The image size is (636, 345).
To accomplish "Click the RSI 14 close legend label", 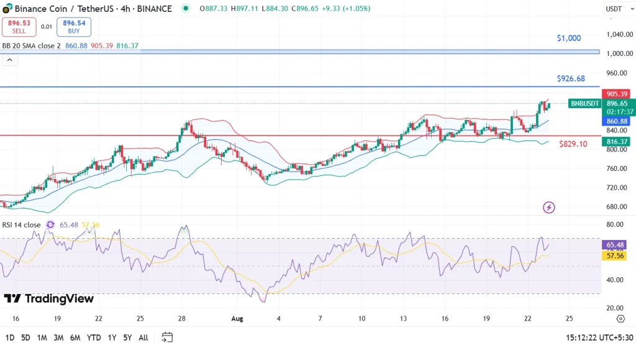I will pos(22,224).
